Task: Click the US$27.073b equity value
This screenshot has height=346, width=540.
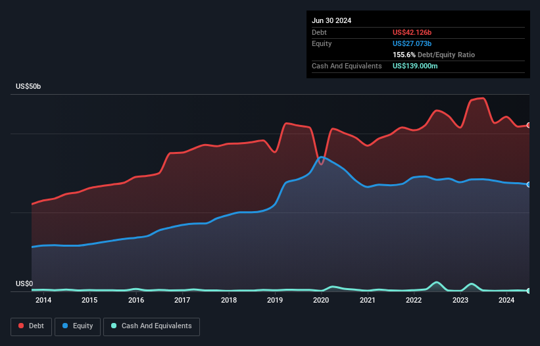Action: 412,43
